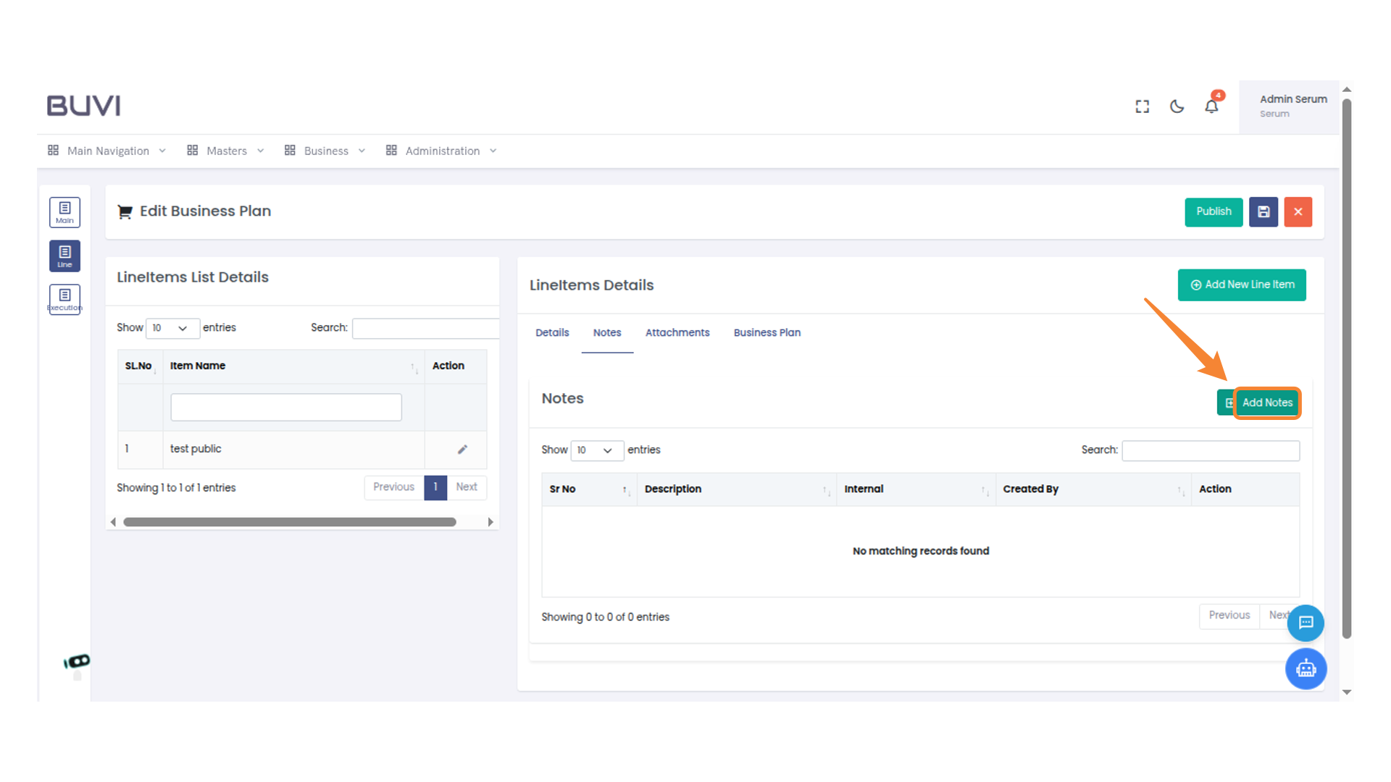1391x782 pixels.
Task: Toggle fullscreen via the expand icon
Action: click(1142, 106)
